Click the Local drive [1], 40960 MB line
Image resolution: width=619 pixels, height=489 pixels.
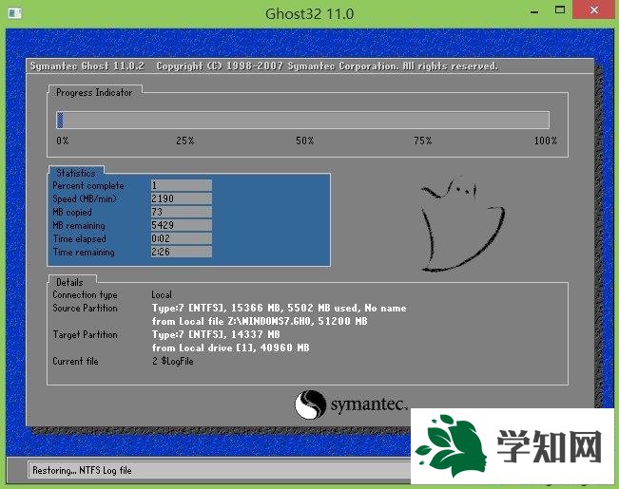click(231, 348)
